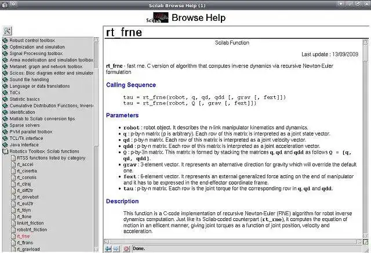Click the Scilab logo in the header
Screen dimensions: 371x253
[x=157, y=17]
